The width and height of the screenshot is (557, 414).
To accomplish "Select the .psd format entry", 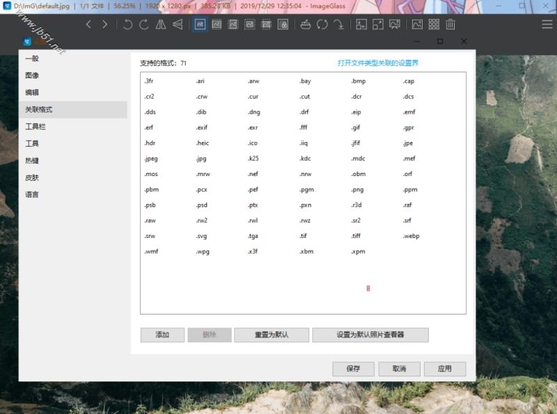I will point(201,205).
